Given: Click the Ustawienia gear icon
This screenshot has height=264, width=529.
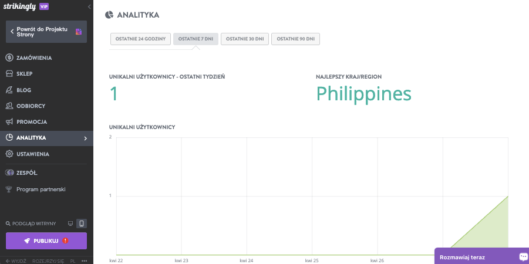Looking at the screenshot, I should 9,154.
